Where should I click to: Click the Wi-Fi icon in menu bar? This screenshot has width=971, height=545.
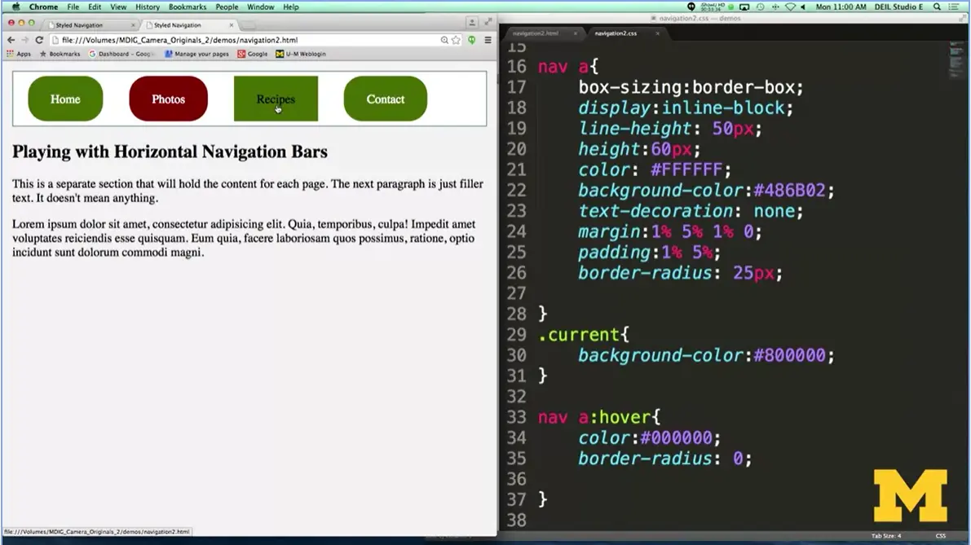tap(791, 7)
